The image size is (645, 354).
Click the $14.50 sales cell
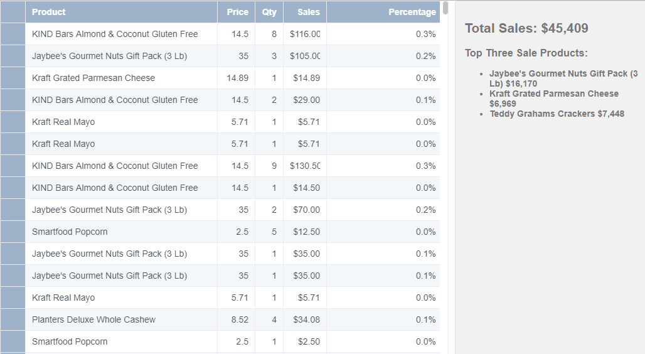tap(305, 188)
